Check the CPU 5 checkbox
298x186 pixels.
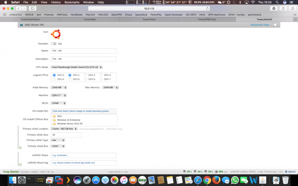70,79
